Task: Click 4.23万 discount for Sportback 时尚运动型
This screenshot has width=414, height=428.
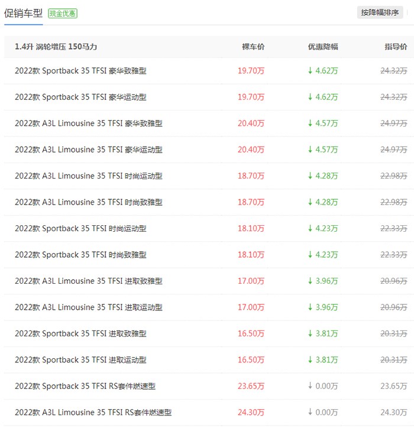Action: [x=323, y=228]
